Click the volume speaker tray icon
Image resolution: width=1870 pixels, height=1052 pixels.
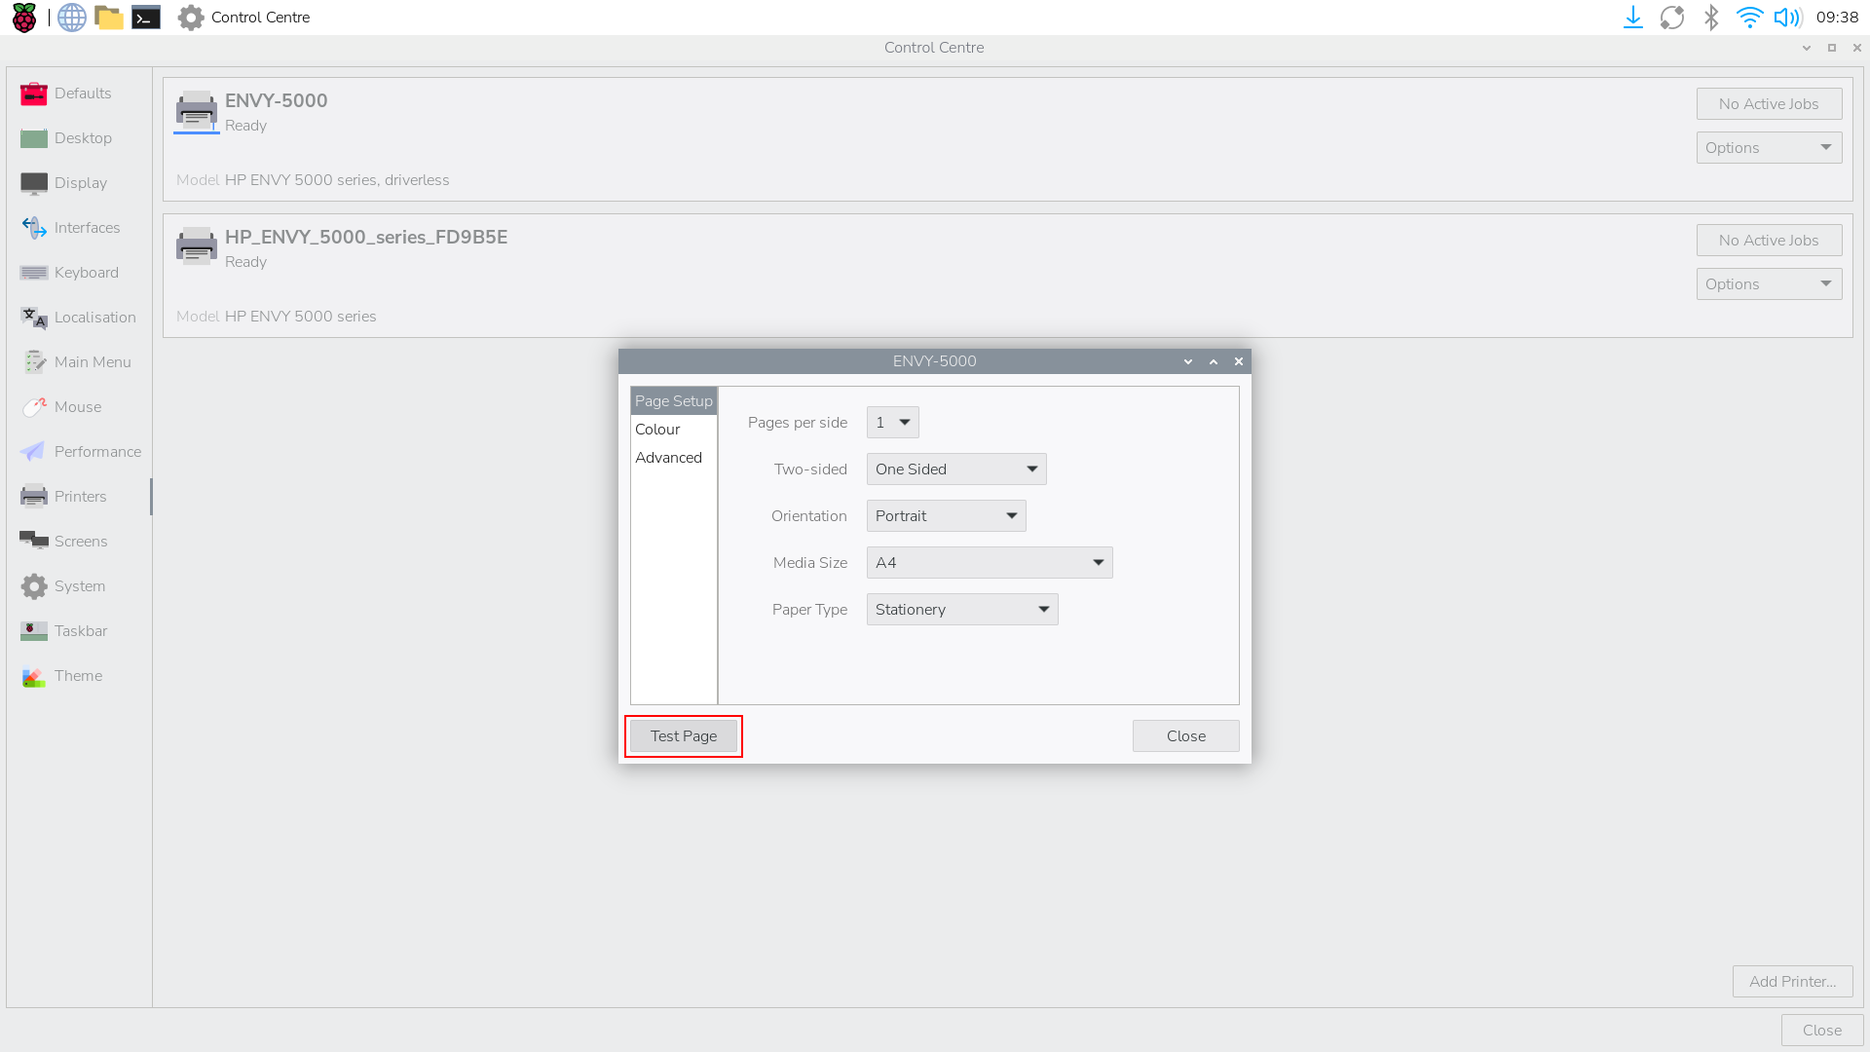click(1788, 18)
